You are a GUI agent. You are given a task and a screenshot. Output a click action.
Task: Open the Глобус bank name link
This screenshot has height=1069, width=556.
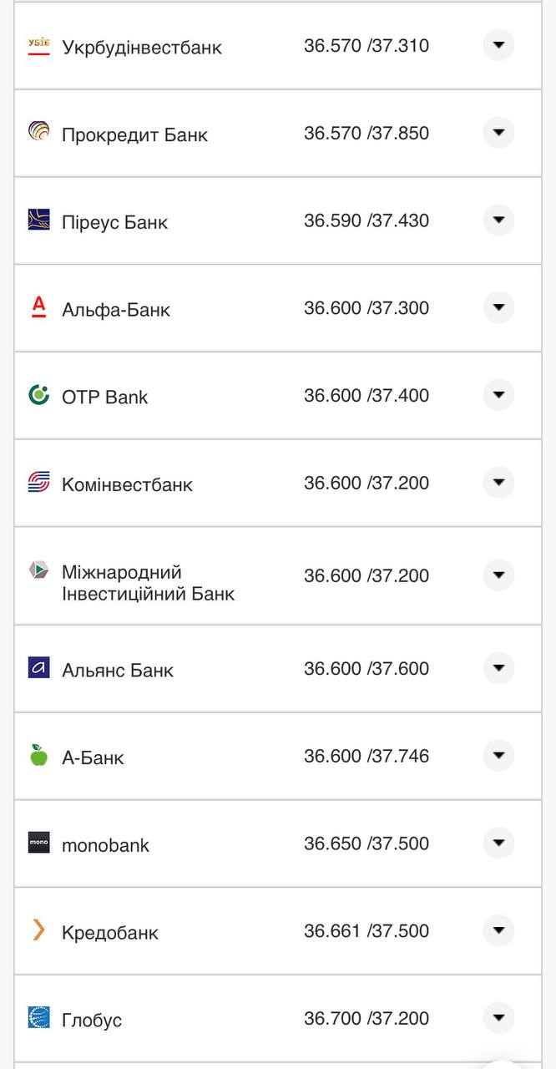[92, 1021]
